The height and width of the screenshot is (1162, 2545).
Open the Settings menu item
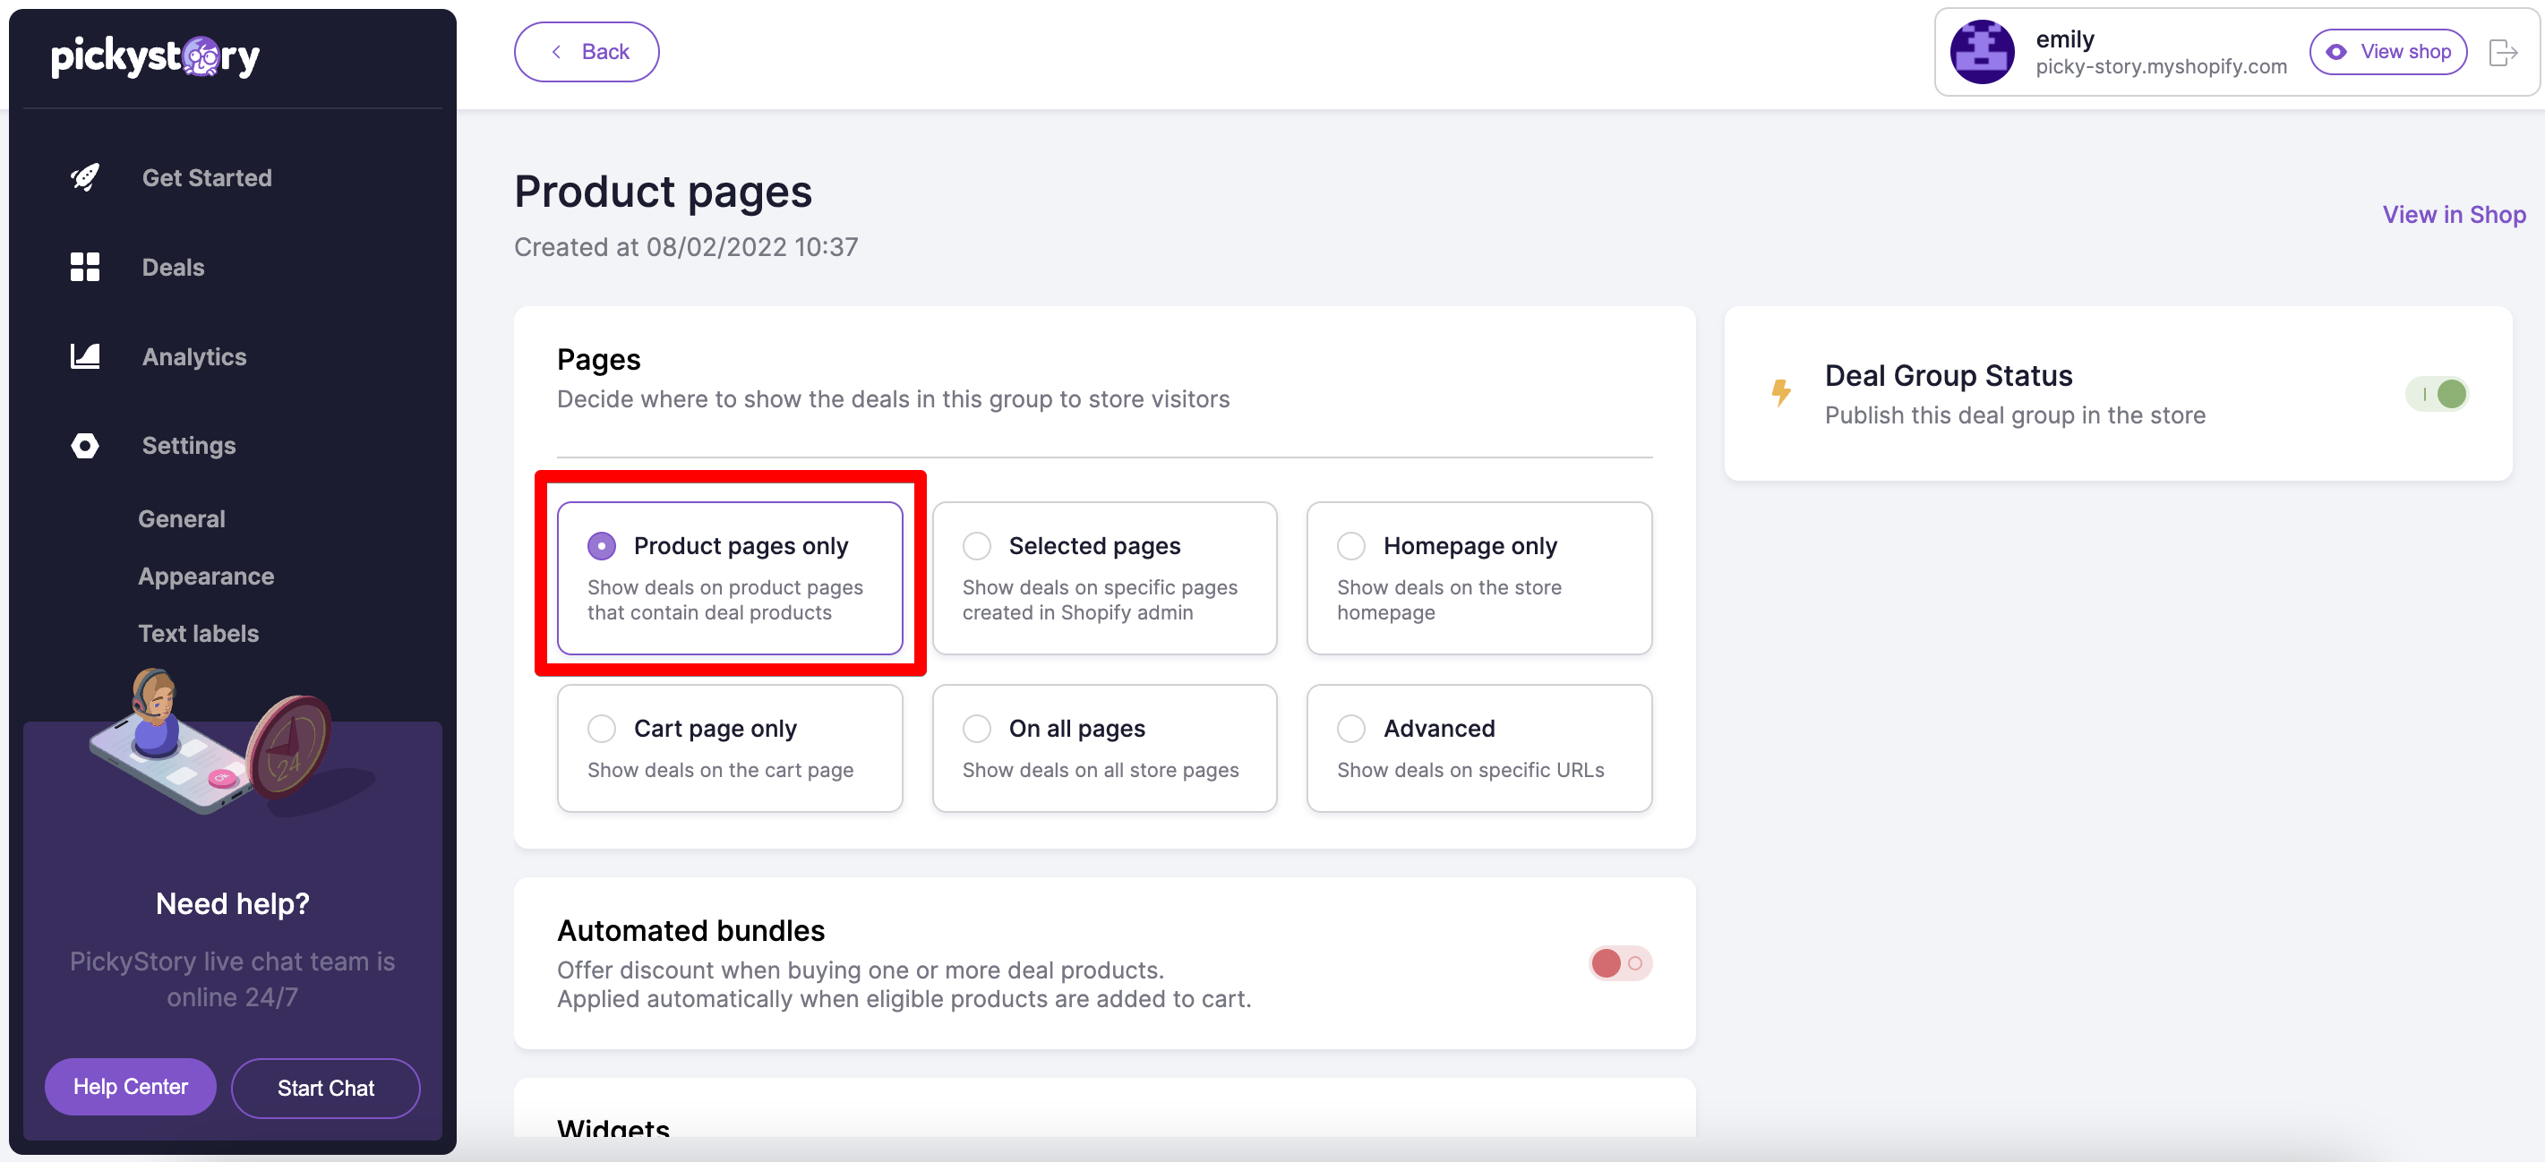pos(189,445)
